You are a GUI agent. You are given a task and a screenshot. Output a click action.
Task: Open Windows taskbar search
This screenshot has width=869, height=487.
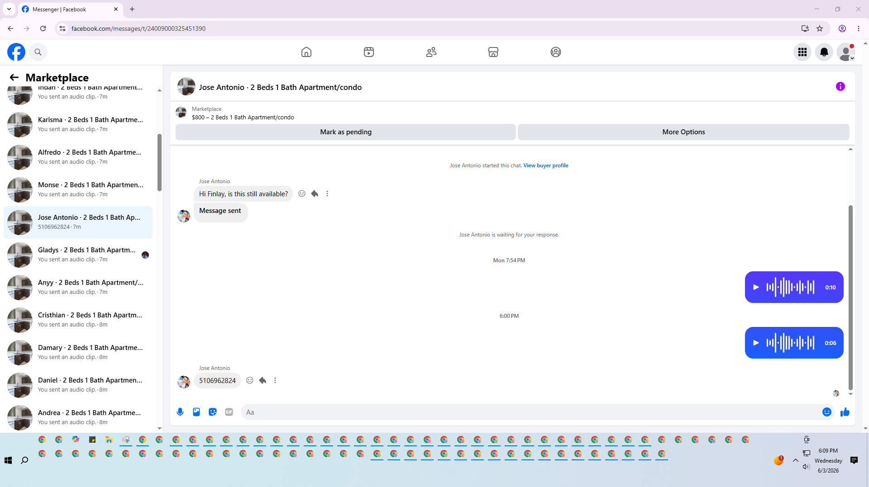pyautogui.click(x=25, y=460)
